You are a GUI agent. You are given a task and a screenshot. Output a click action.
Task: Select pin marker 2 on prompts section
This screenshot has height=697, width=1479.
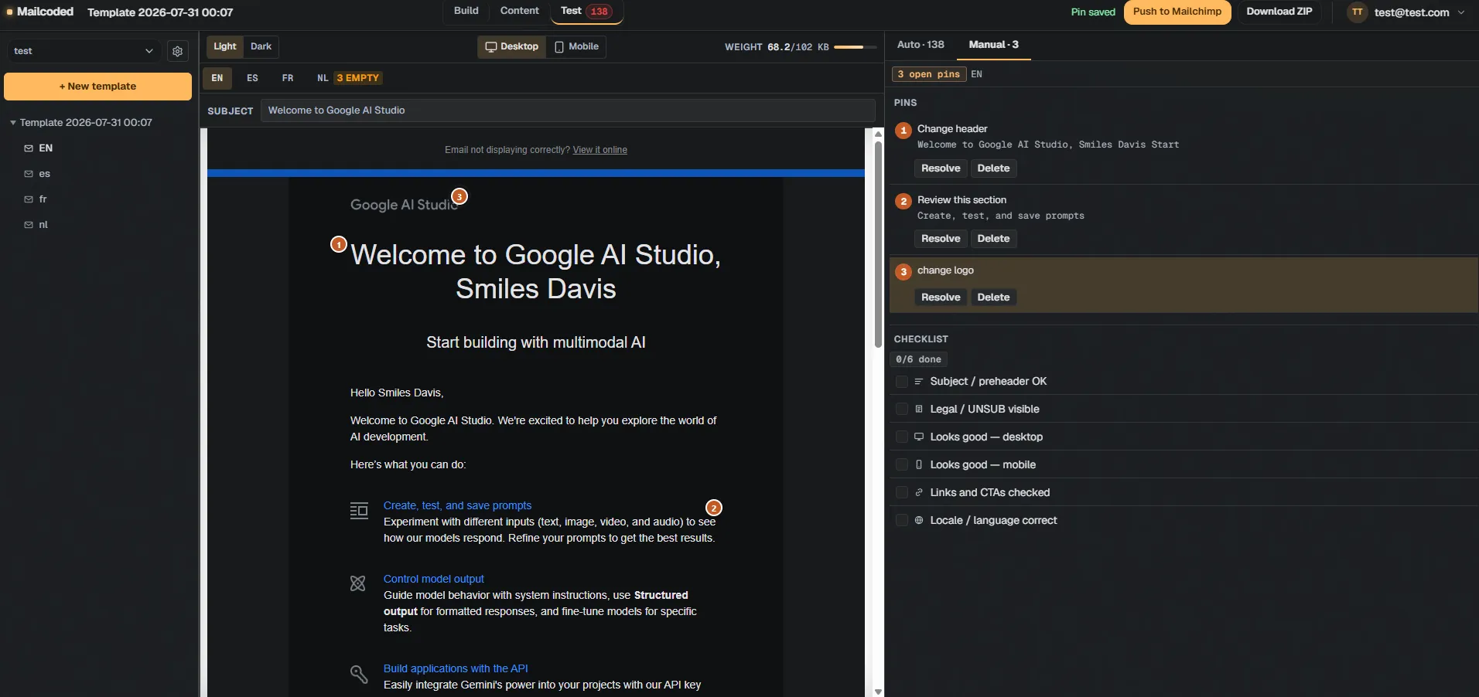click(x=714, y=508)
